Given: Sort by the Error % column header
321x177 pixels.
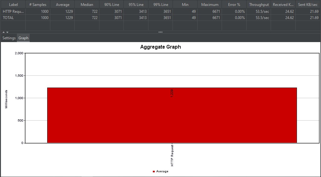Looking at the screenshot, I should (x=234, y=4).
